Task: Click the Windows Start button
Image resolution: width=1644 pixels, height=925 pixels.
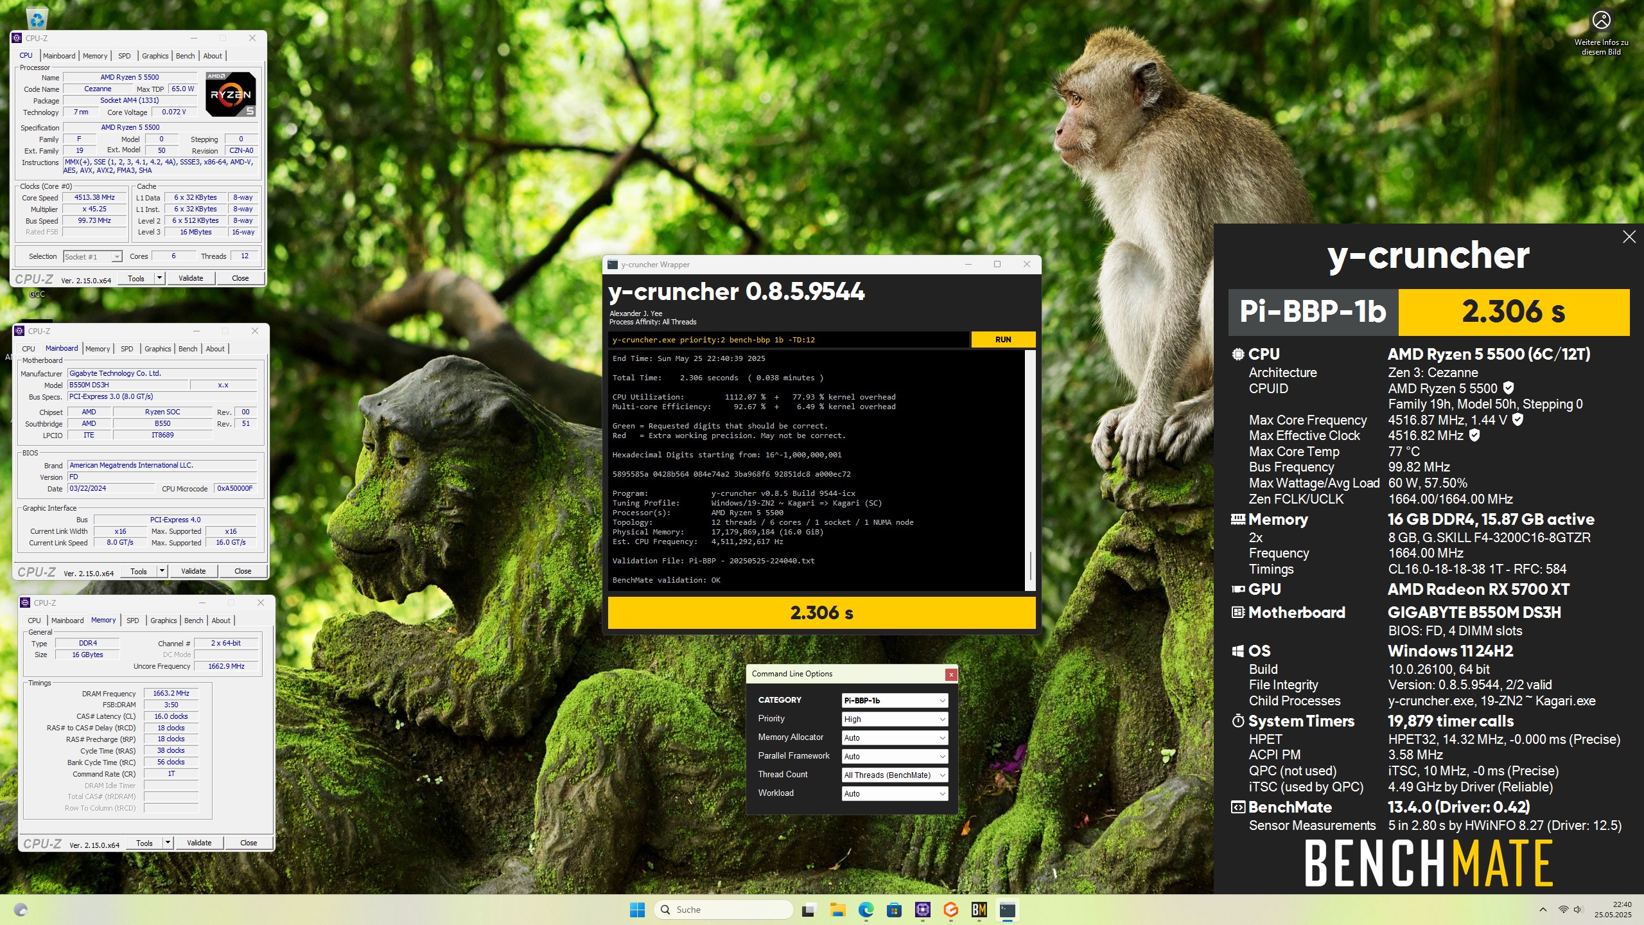Action: tap(637, 910)
